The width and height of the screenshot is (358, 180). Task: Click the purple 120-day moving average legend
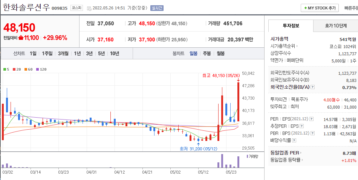click(x=41, y=70)
